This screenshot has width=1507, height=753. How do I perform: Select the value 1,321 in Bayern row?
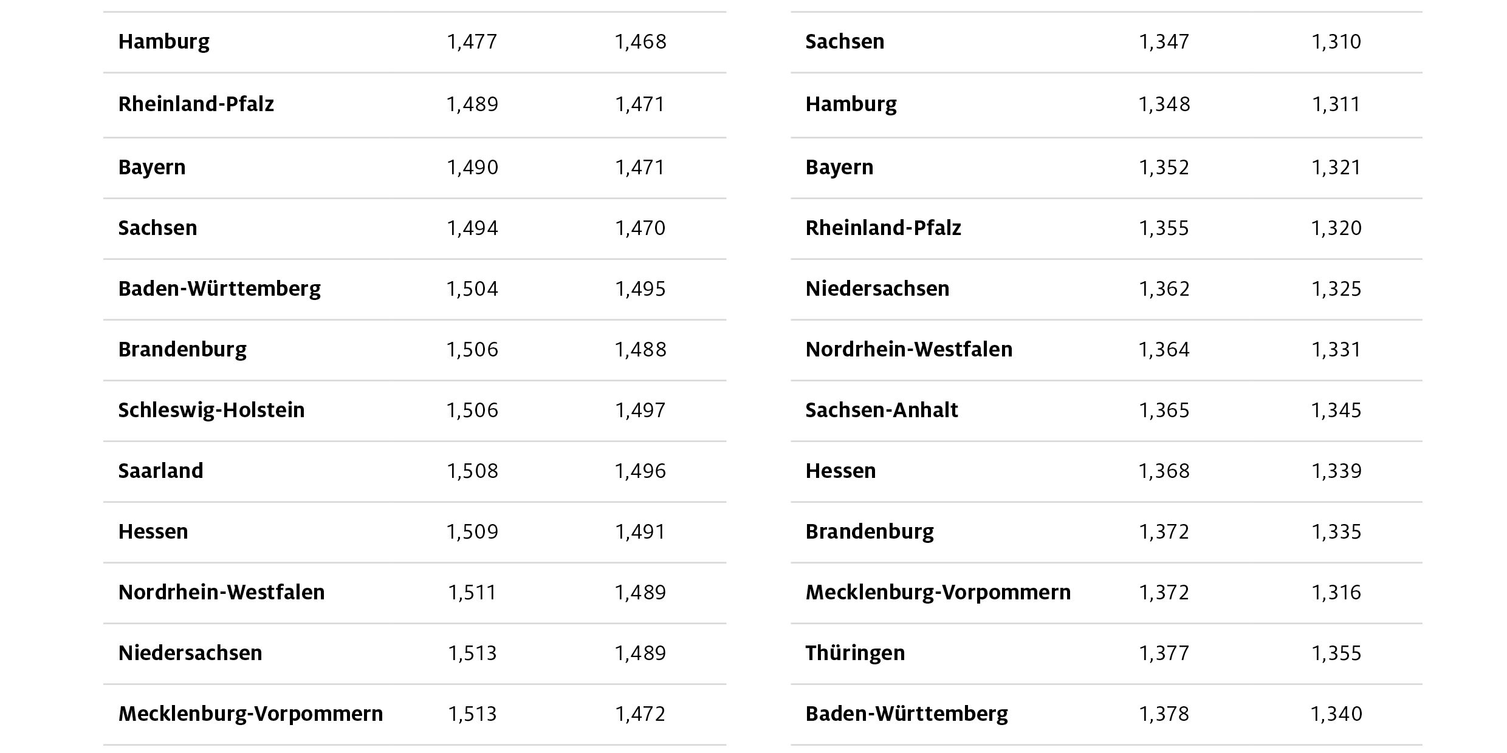click(x=1336, y=168)
